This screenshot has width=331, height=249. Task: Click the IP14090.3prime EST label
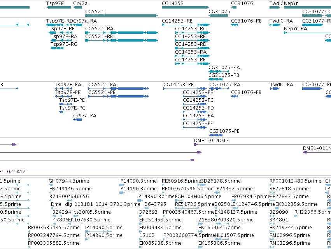138,181
